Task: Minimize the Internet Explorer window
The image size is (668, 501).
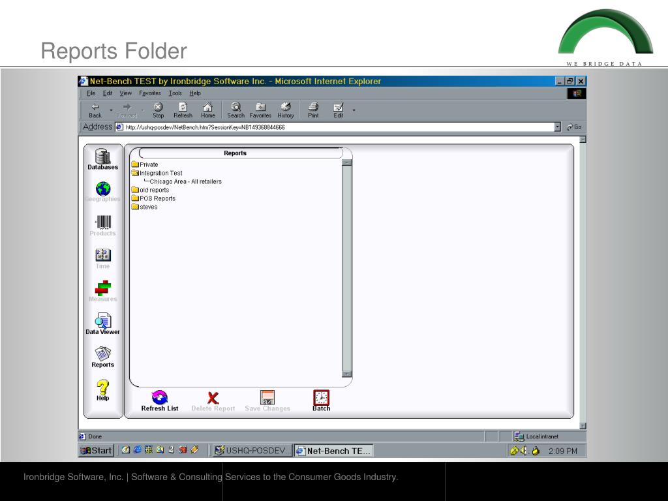Action: click(560, 81)
